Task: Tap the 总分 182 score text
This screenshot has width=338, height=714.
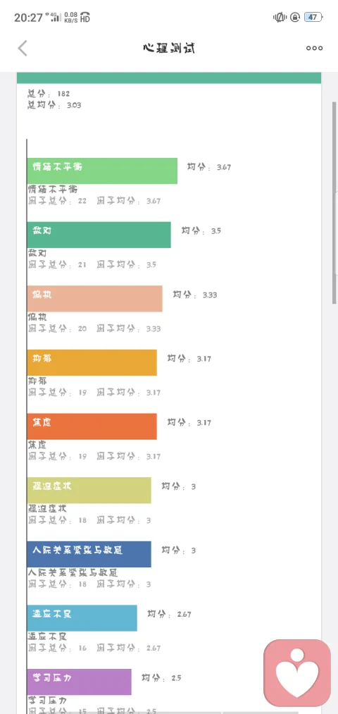Action: click(x=49, y=94)
